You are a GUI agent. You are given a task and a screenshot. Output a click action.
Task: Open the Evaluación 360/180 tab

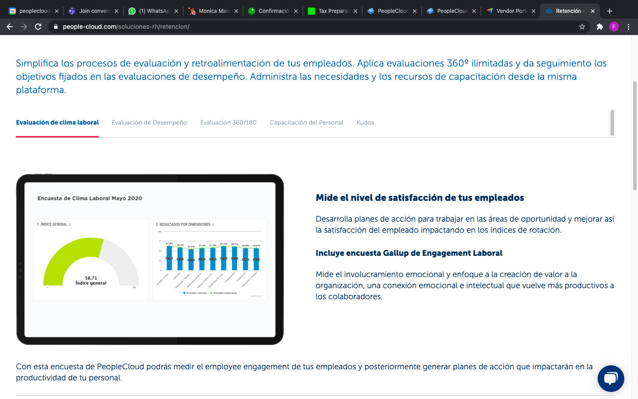(228, 122)
